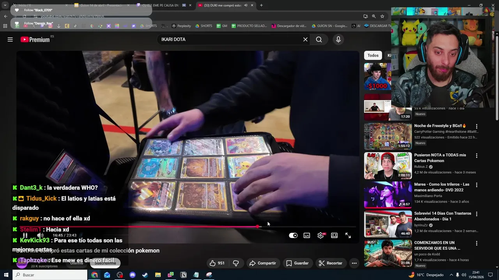
Task: Open File Explorer from the taskbar
Action: pos(158,275)
